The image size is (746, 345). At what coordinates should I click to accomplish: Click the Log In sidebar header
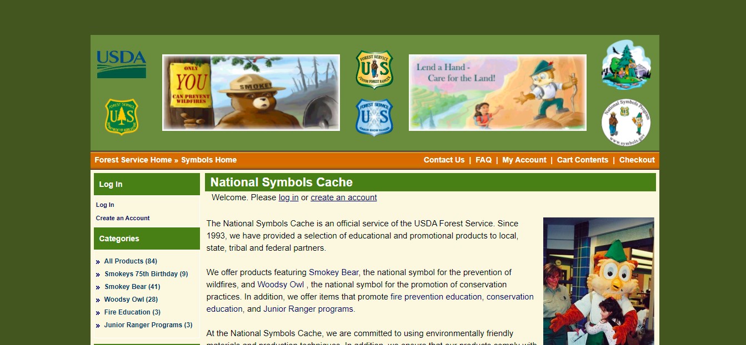147,184
